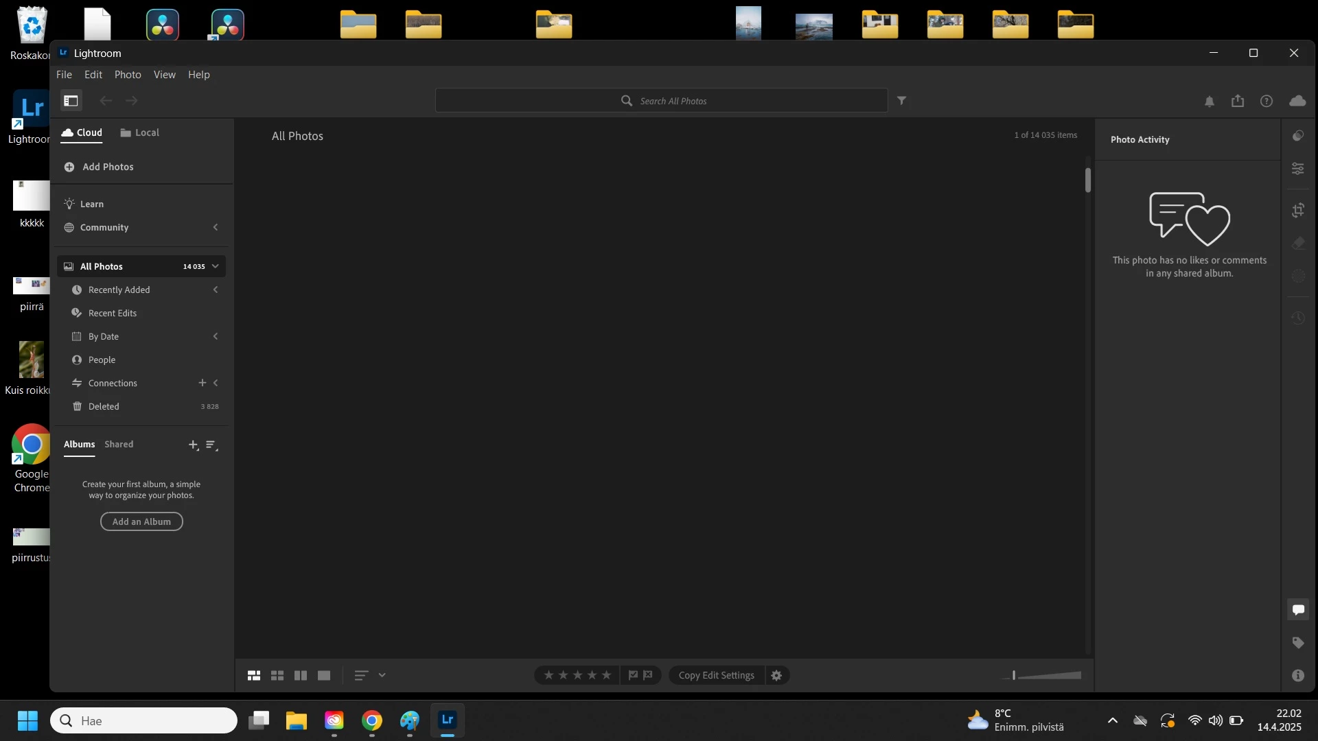Expand the Recently Added chevron

coord(216,290)
